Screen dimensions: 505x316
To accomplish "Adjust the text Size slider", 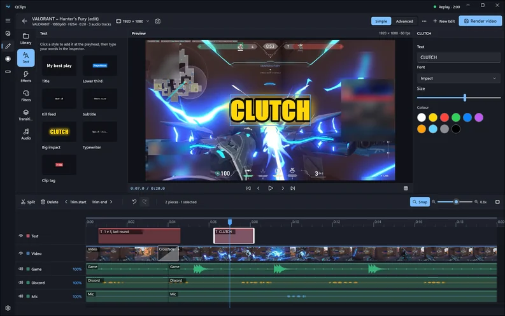I will pos(459,97).
